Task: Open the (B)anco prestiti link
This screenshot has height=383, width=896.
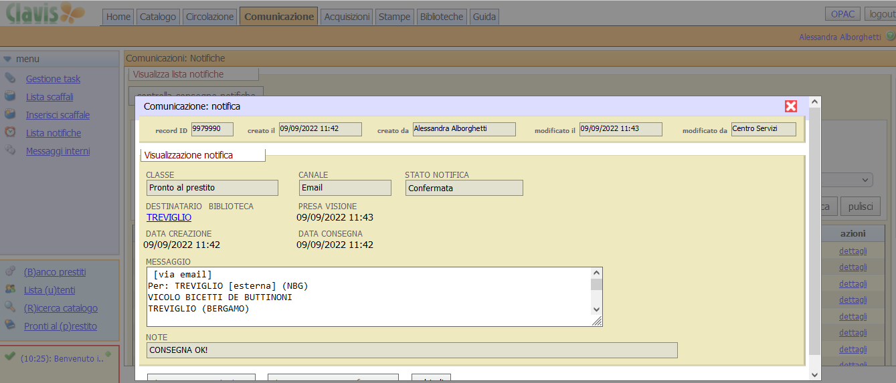Action: (55, 272)
